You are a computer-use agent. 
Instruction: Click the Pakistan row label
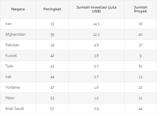tap(12, 45)
